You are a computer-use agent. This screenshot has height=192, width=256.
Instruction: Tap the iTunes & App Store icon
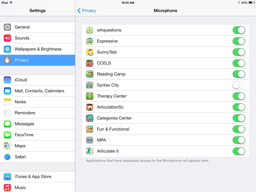coord(7,177)
